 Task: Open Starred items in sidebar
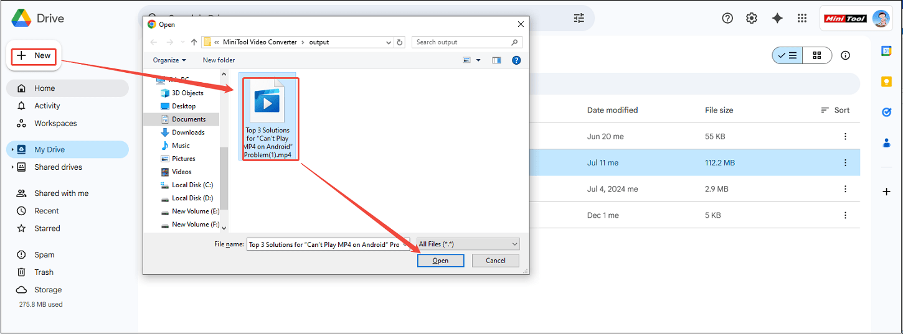pos(67,228)
